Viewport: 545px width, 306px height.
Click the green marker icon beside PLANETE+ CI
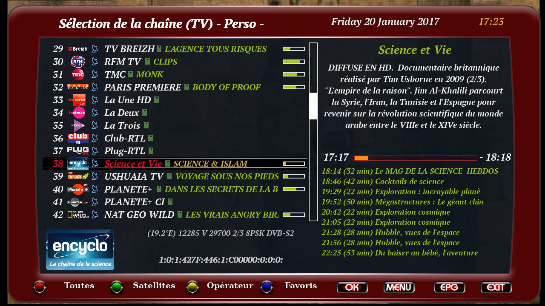tap(170, 202)
